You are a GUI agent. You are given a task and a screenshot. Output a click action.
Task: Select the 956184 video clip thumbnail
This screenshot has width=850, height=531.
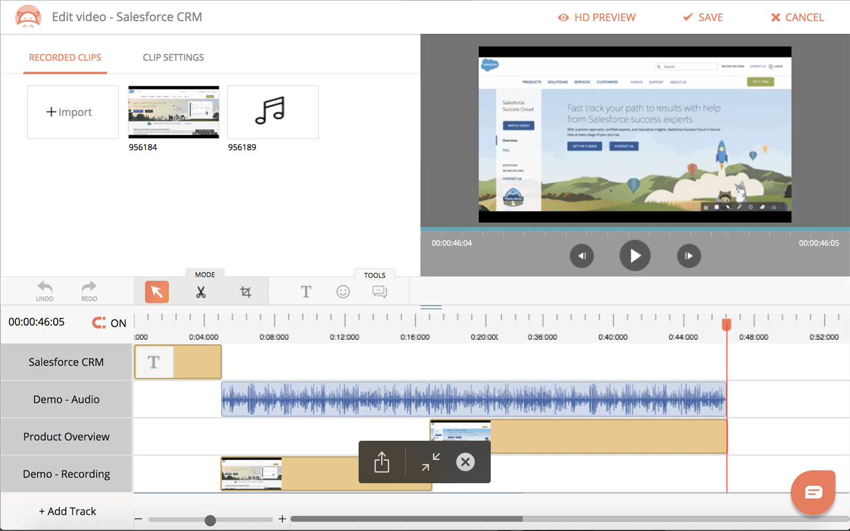pyautogui.click(x=173, y=112)
